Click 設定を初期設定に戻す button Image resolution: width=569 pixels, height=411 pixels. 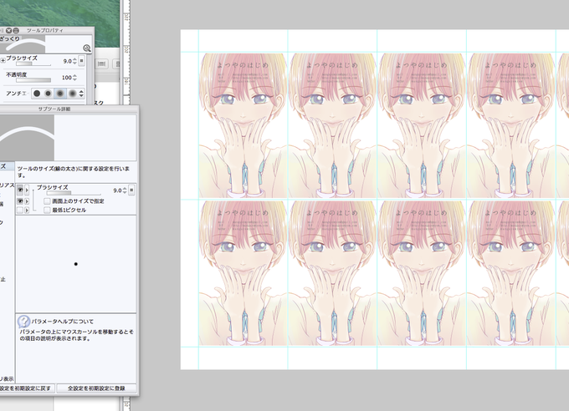[x=28, y=388]
